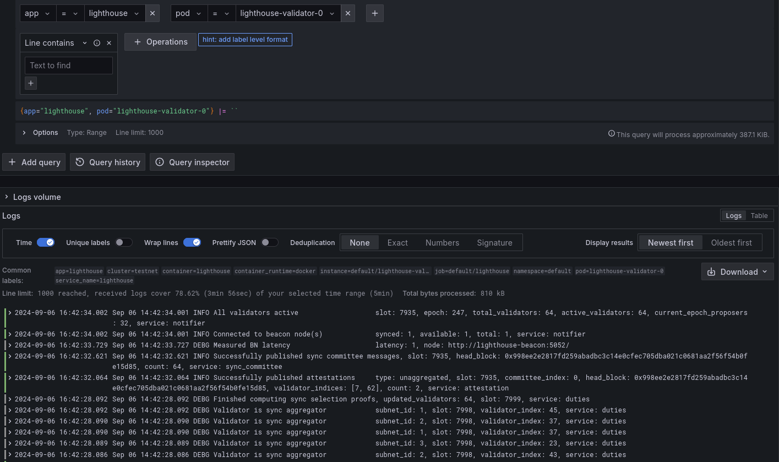Click the query size info icon
779x462 pixels.
[612, 134]
